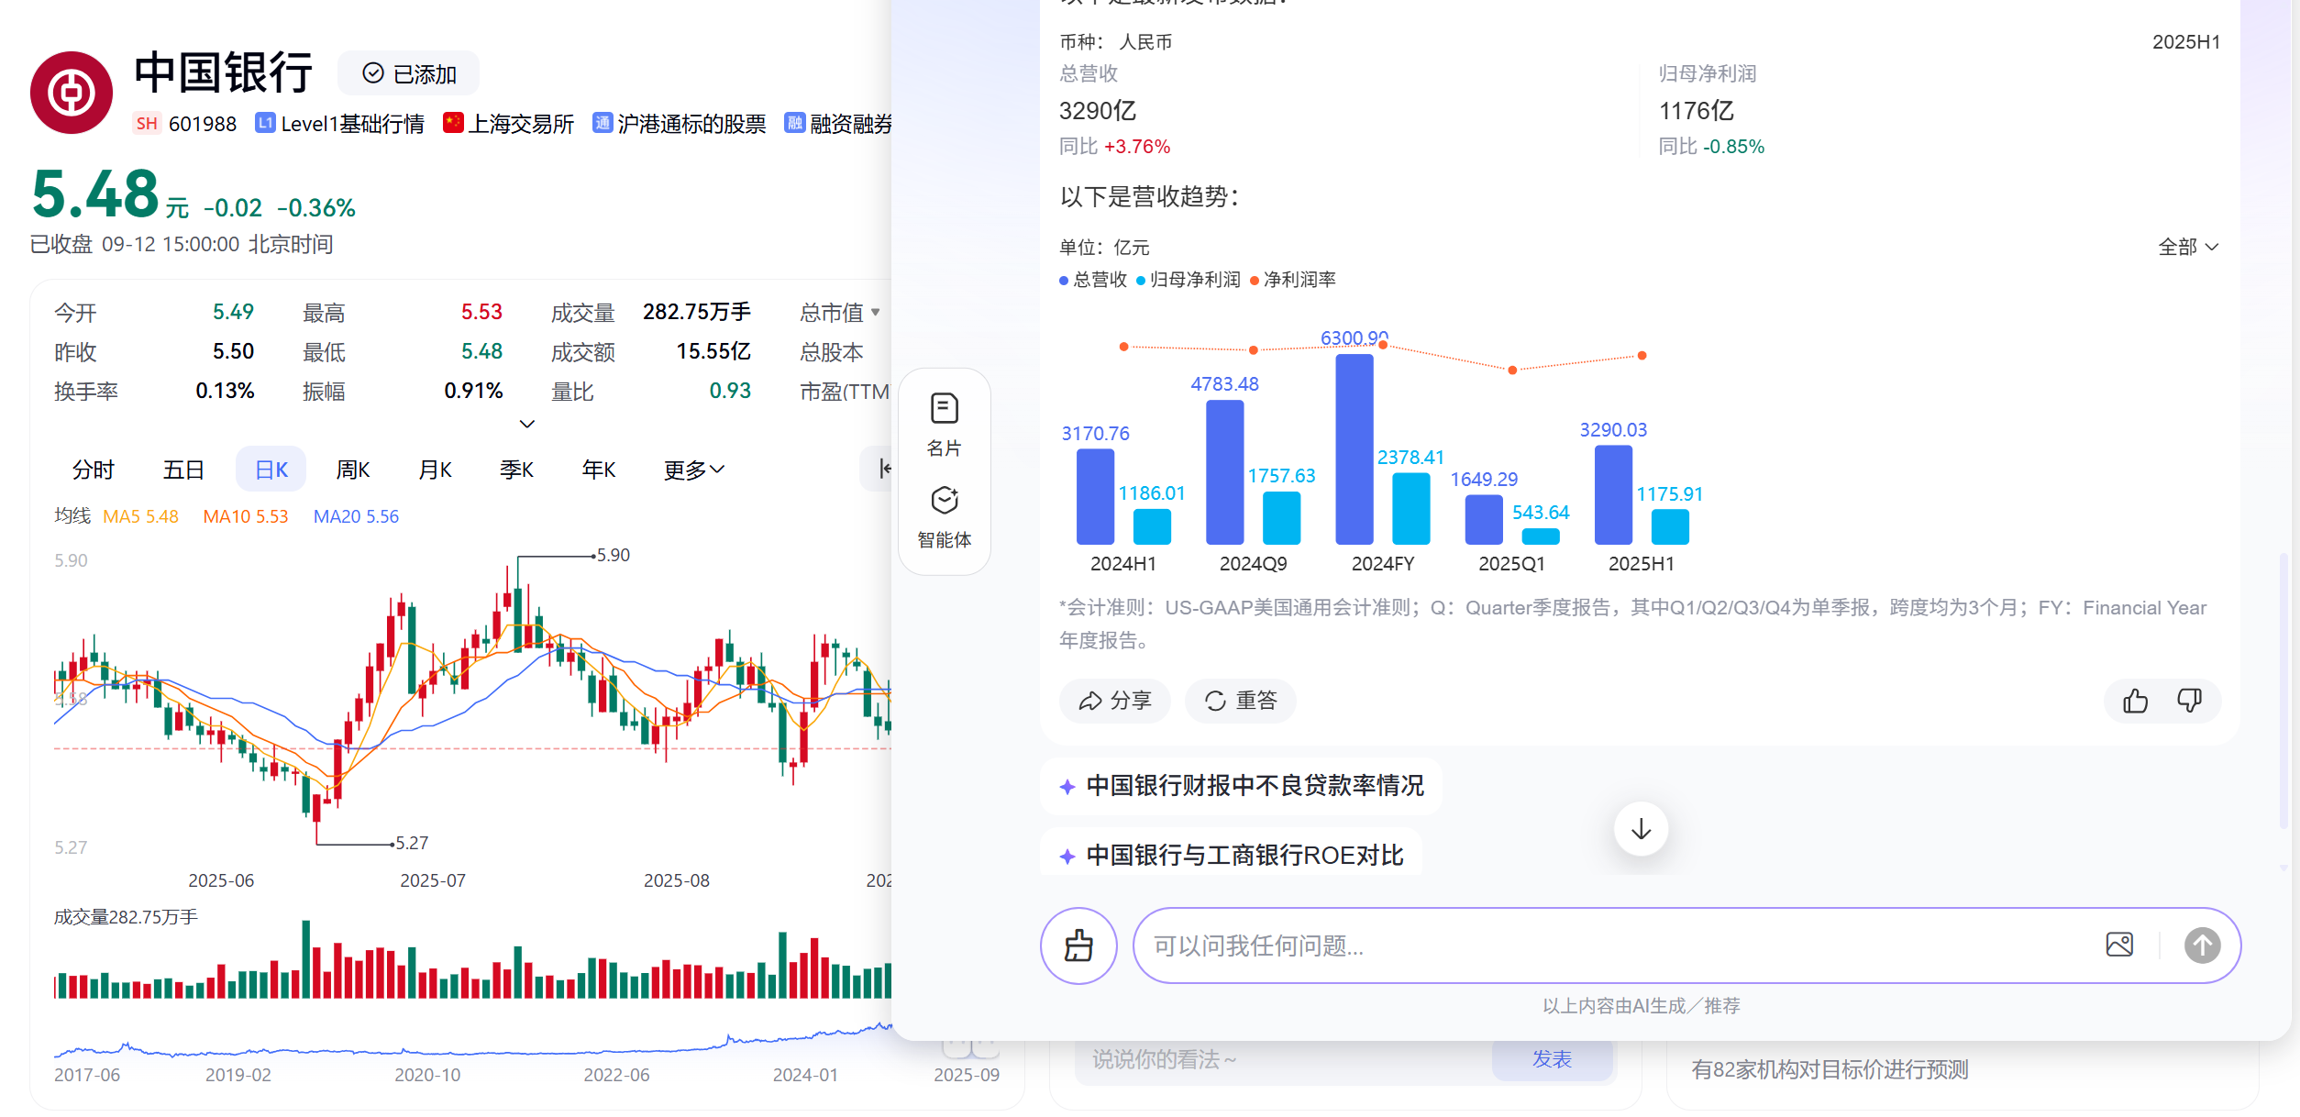Viewport: 2300px width, 1117px height.
Task: Open the 全部 period filter dropdown
Action: pos(2188,247)
